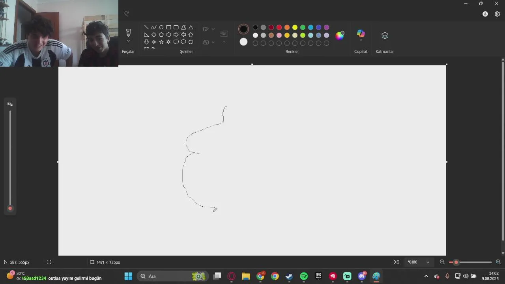Select the Right triangle shape
The image size is (505, 284).
[146, 35]
